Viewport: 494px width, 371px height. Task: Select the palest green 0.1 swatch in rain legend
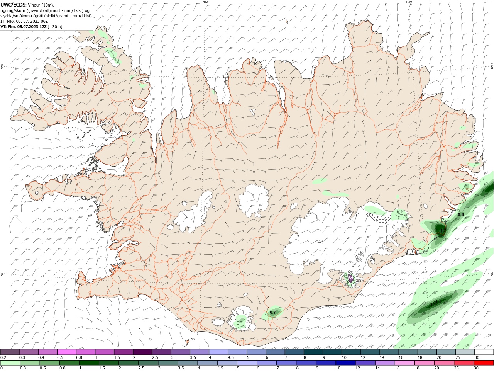(x=10, y=363)
